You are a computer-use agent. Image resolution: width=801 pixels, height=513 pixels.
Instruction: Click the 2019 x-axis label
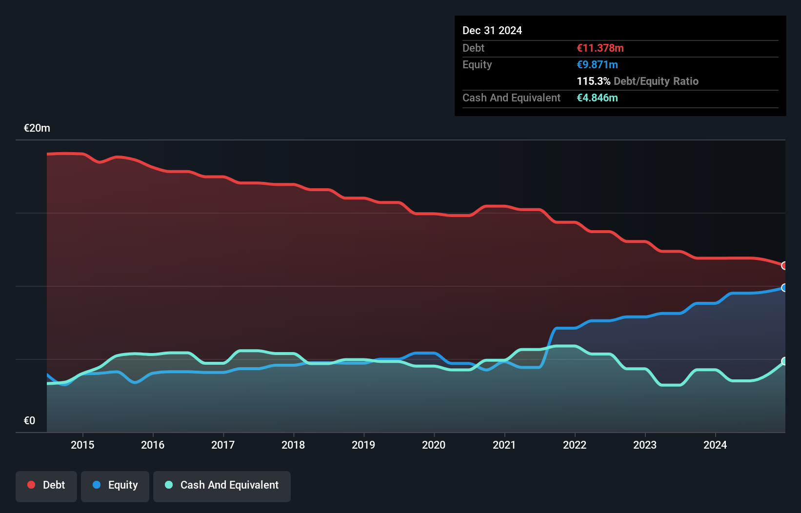[x=363, y=445]
